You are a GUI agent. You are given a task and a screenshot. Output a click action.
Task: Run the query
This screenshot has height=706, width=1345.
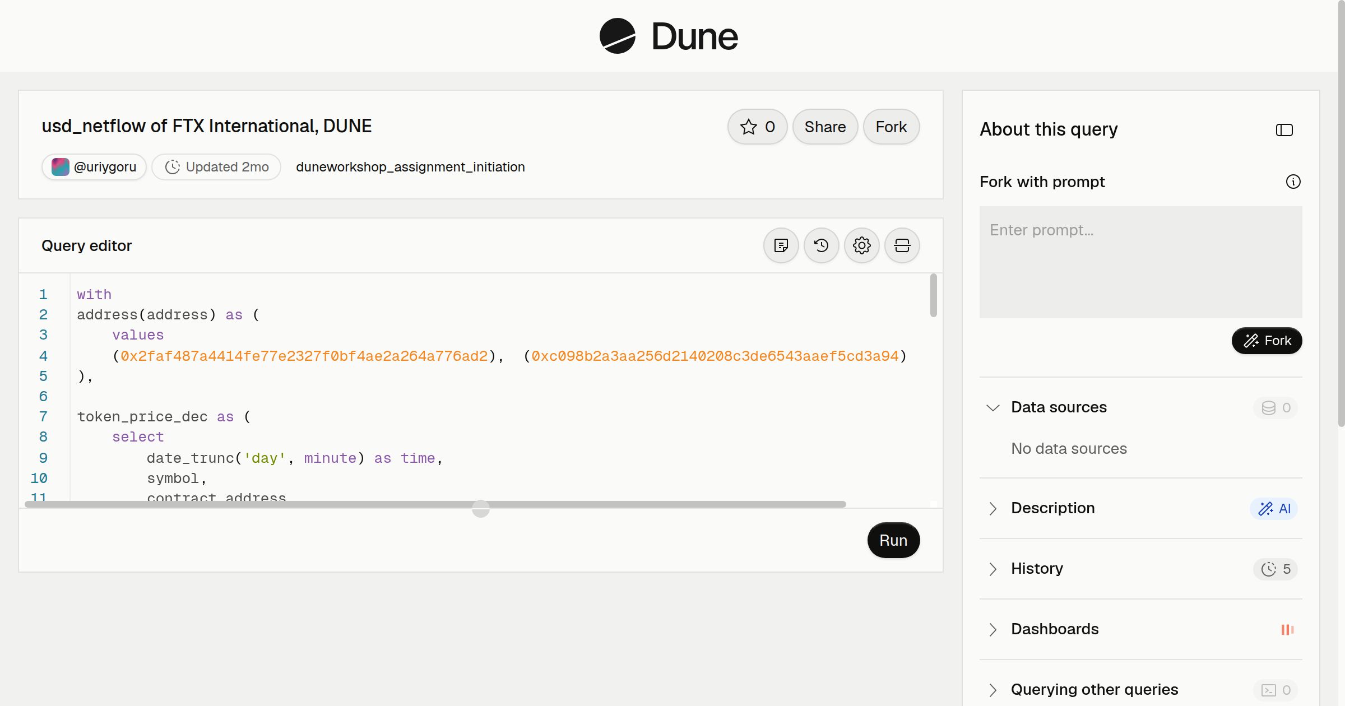[893, 540]
